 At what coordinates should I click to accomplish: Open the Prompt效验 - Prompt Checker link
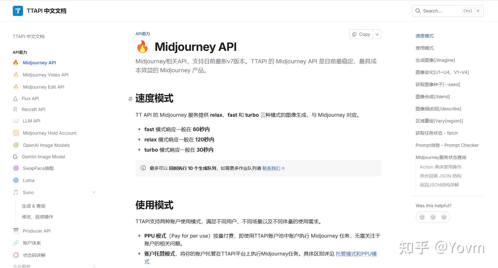click(447, 145)
